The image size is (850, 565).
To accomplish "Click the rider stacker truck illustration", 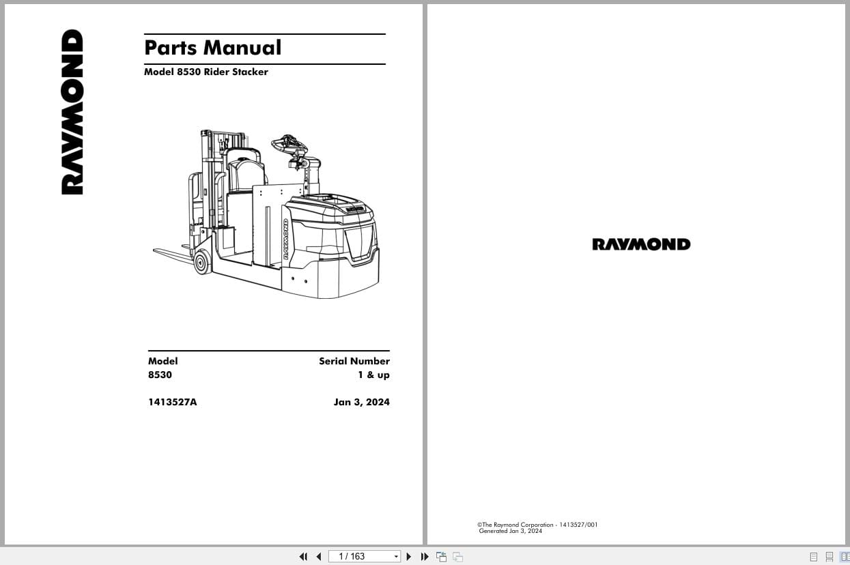I will pyautogui.click(x=266, y=214).
